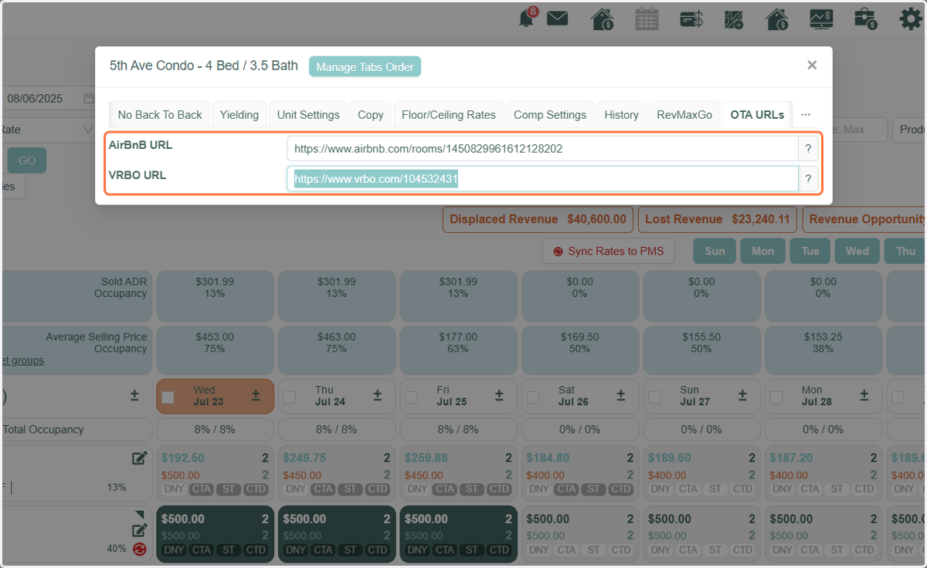Toggle the Sun day-of-week filter button
The width and height of the screenshot is (927, 568).
tap(715, 251)
